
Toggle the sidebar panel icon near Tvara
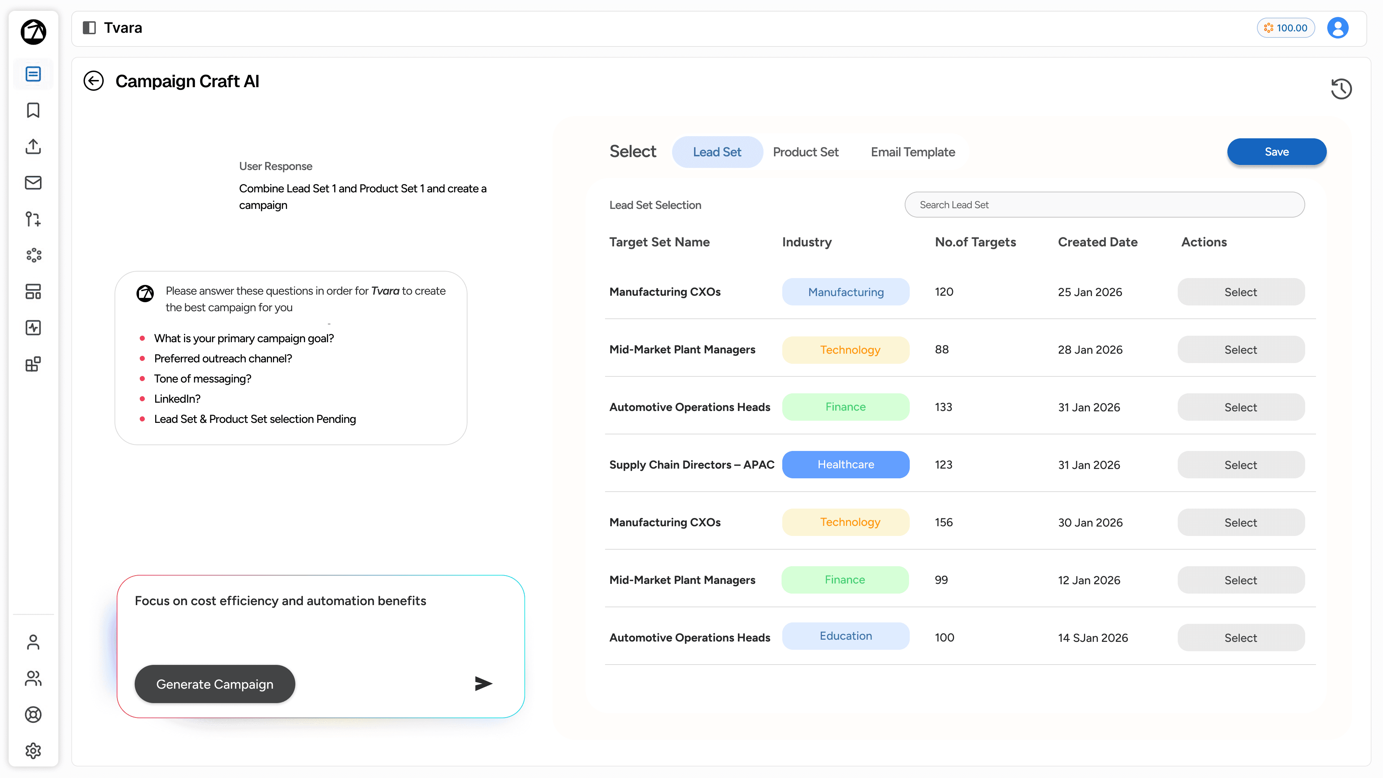(89, 28)
